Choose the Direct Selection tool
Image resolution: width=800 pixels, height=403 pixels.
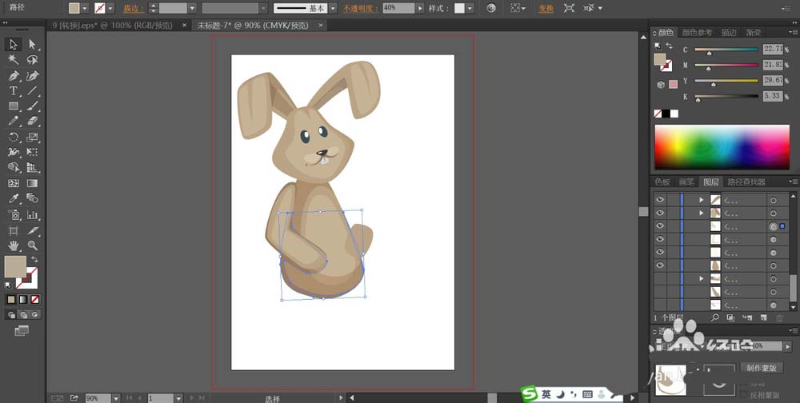pyautogui.click(x=33, y=45)
